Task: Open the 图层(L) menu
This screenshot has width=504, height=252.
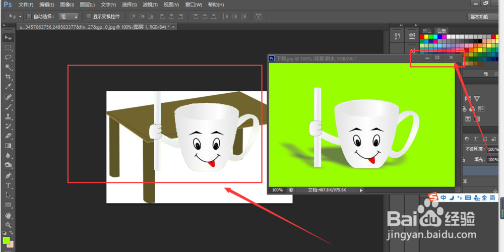Action: (87, 5)
